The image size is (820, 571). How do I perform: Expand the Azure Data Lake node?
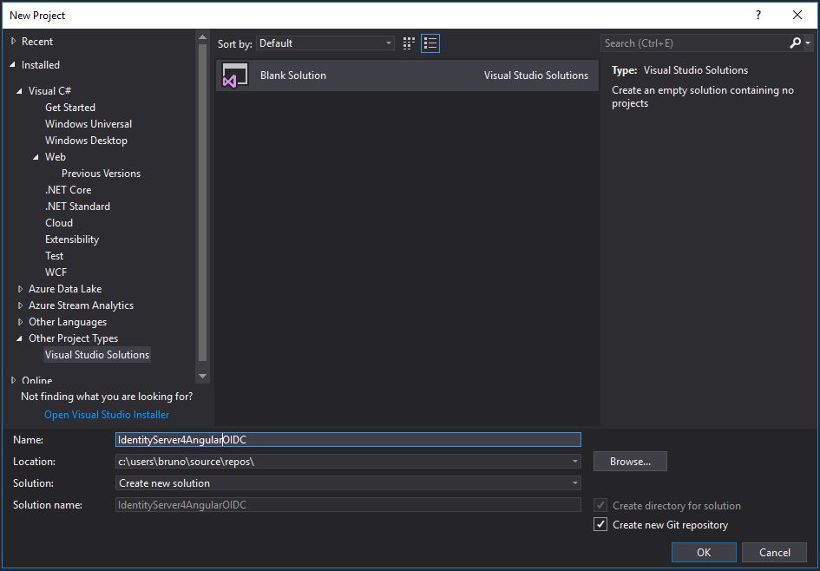(x=20, y=289)
